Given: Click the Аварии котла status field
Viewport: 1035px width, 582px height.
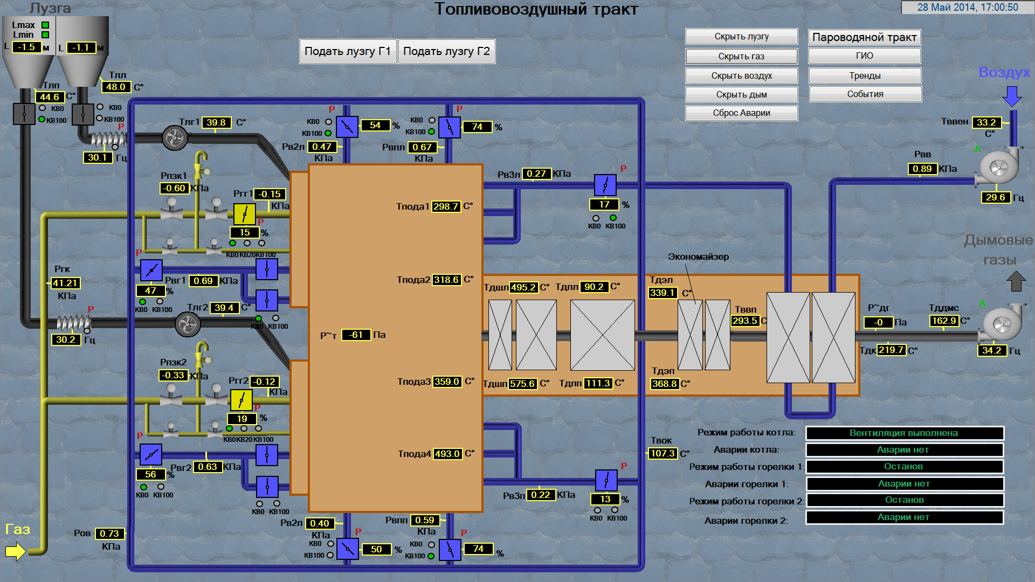Looking at the screenshot, I should tap(904, 450).
